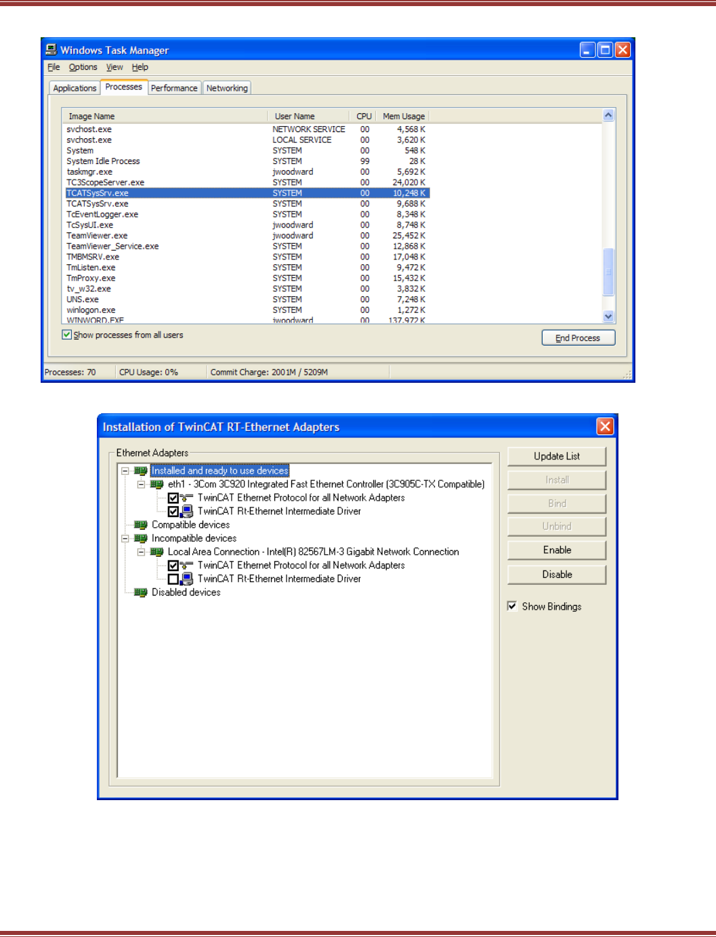Viewport: 716px width, 937px height.
Task: Click the Unbind button
Action: coord(557,526)
